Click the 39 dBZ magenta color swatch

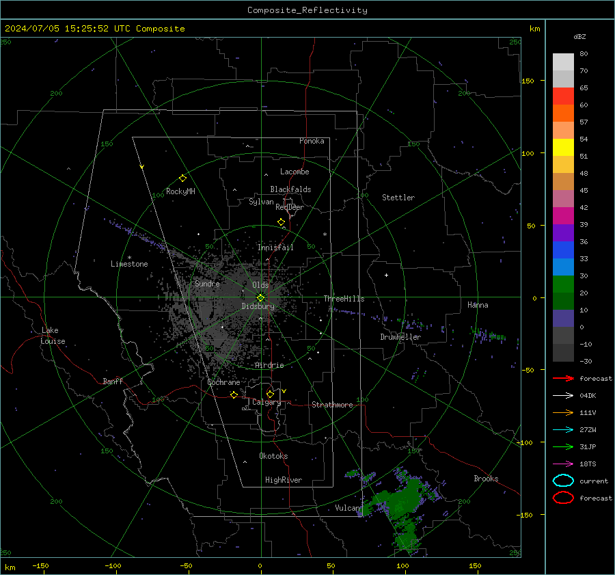[x=563, y=215]
